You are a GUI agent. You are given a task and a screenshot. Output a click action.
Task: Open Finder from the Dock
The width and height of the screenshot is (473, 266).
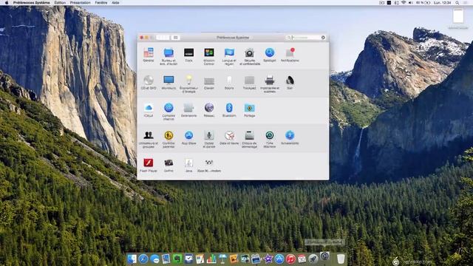click(x=132, y=259)
